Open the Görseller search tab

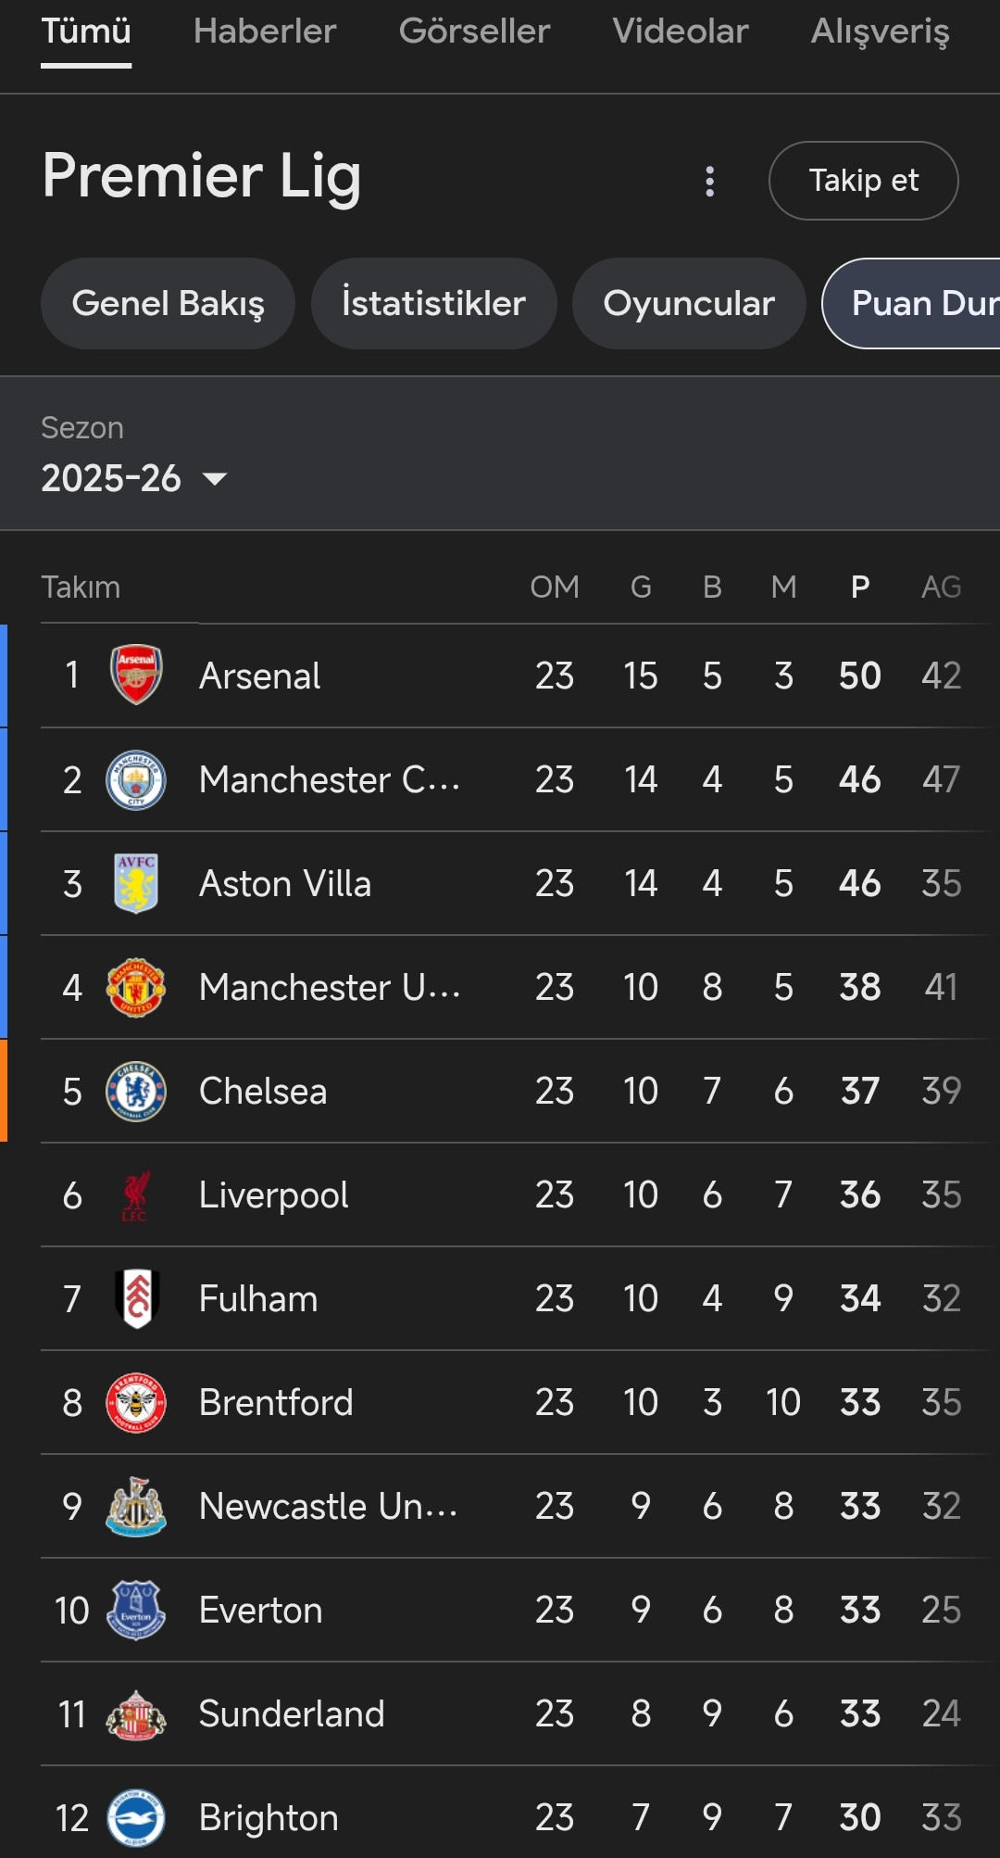click(x=474, y=32)
